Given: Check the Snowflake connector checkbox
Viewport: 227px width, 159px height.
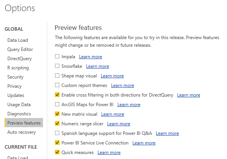Looking at the screenshot, I should pos(57,66).
